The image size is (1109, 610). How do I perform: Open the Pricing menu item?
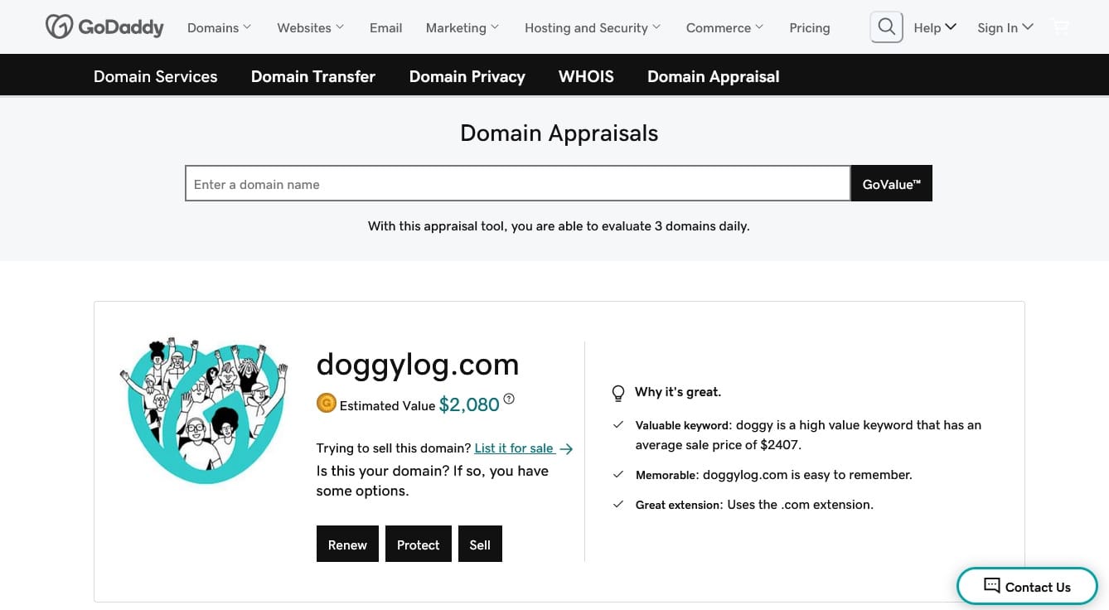coord(810,27)
